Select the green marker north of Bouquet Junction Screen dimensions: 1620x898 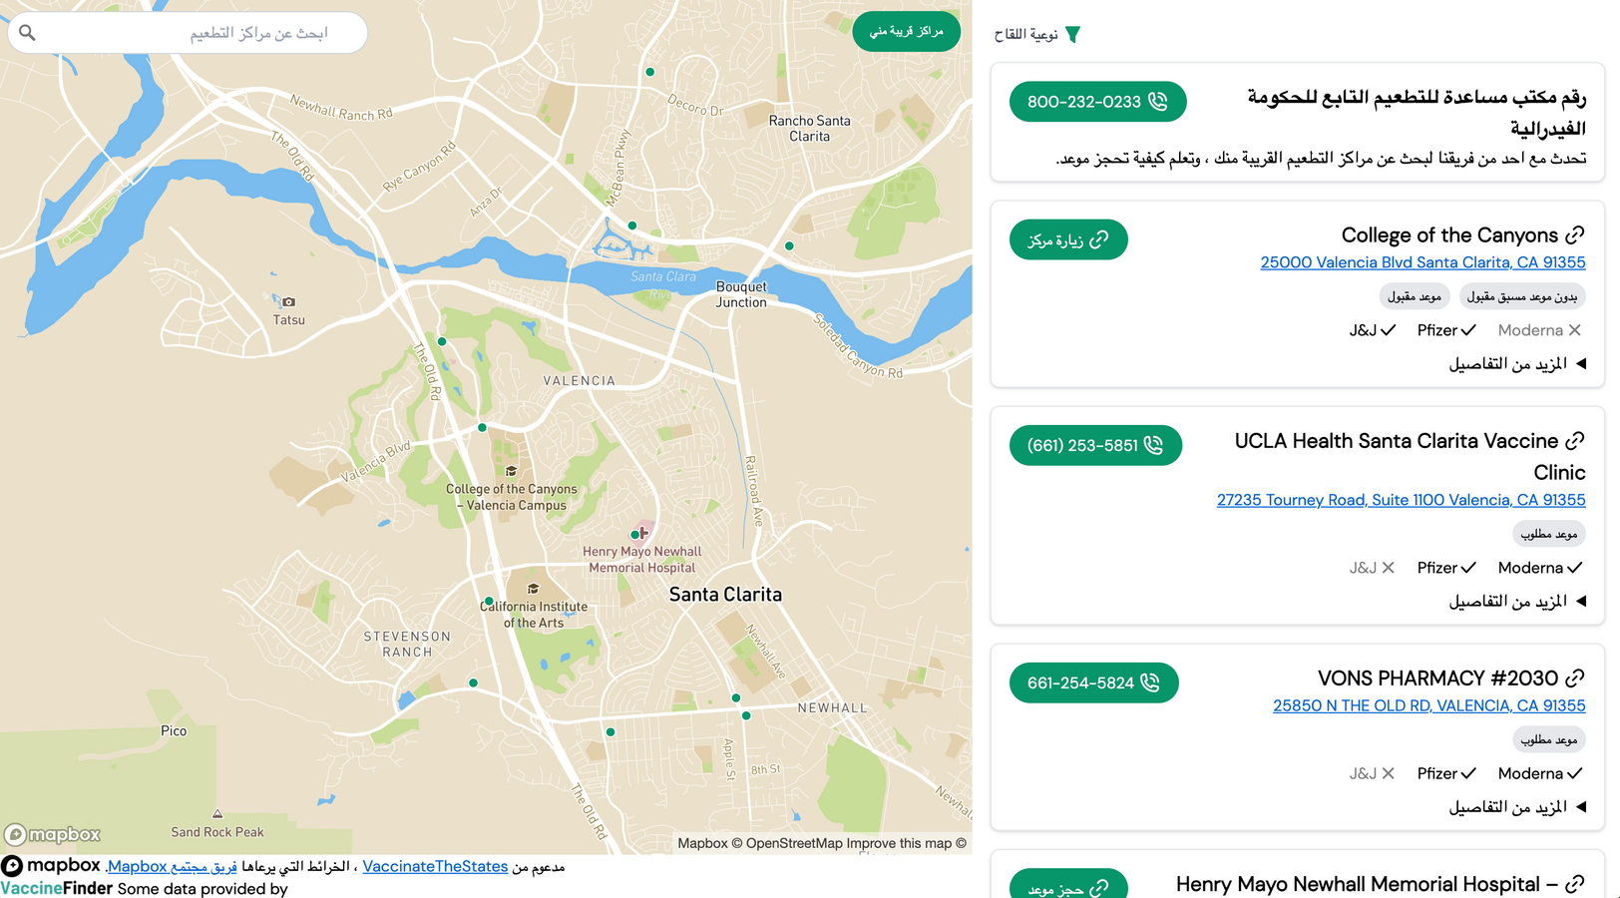point(789,245)
